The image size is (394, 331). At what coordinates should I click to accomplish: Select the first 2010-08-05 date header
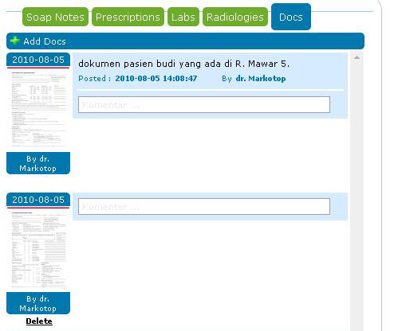point(38,60)
